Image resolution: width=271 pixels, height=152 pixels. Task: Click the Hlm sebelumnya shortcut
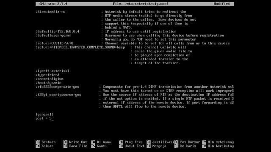pyautogui.click(x=218, y=142)
